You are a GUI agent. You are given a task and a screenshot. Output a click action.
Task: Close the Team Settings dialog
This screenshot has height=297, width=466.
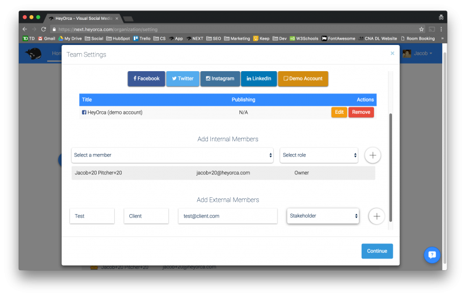tap(392, 53)
